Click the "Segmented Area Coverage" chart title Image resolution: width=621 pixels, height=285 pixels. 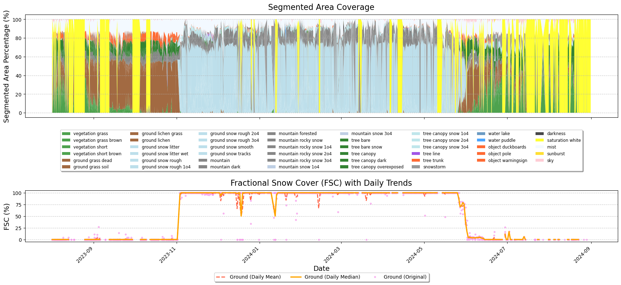pos(321,7)
